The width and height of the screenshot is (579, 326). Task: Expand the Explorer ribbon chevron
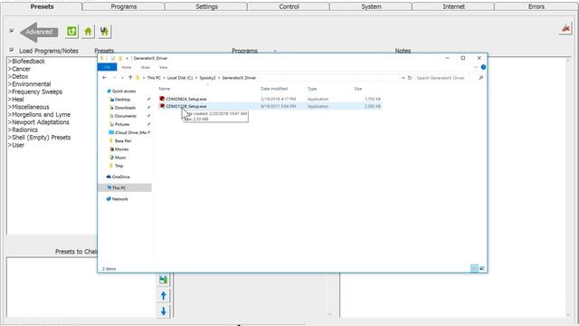[476, 67]
